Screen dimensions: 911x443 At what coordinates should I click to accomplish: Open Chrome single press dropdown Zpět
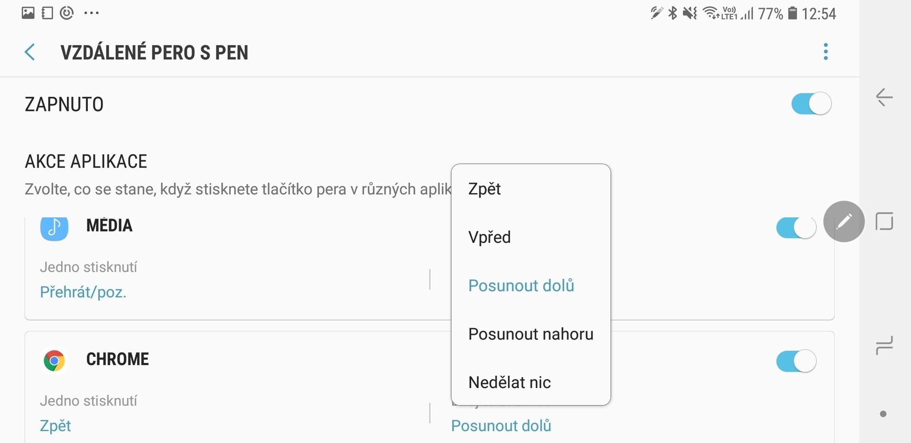click(56, 426)
